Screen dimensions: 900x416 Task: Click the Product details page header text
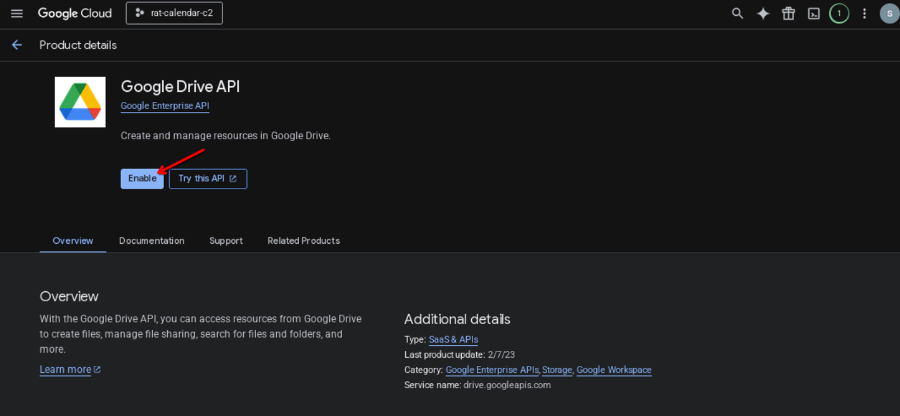coord(78,45)
